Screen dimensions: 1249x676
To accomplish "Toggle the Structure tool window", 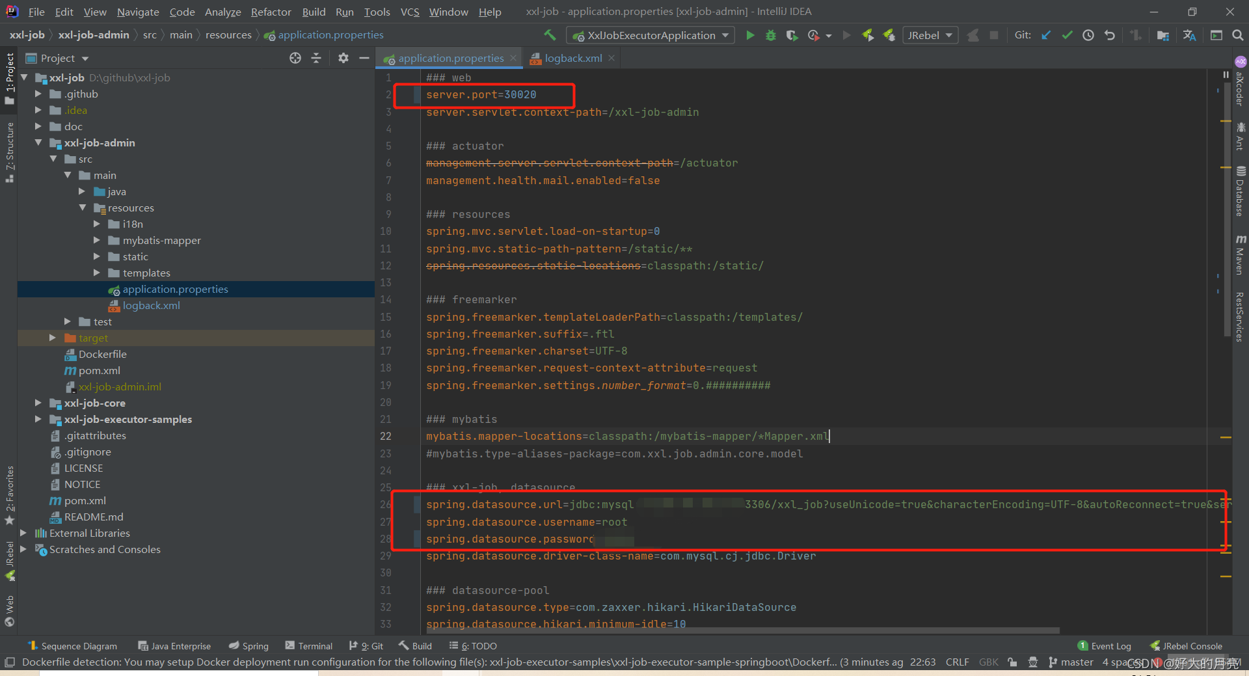I will click(x=10, y=152).
